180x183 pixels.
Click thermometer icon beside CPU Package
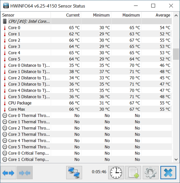(x=5, y=103)
